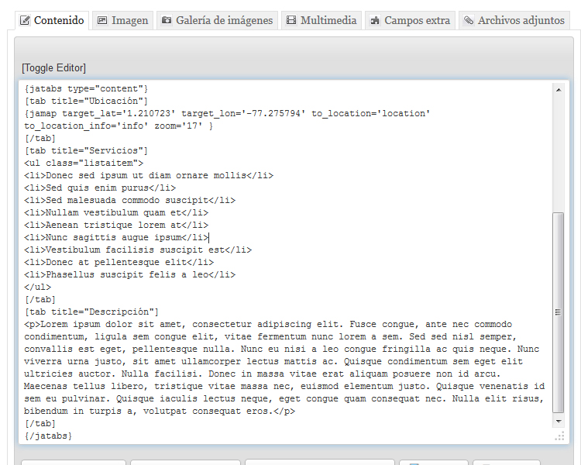581x465 pixels.
Task: Click the textarea scrollbar down arrow
Action: pyautogui.click(x=559, y=422)
